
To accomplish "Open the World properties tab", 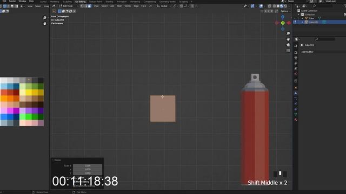I will click(296, 74).
